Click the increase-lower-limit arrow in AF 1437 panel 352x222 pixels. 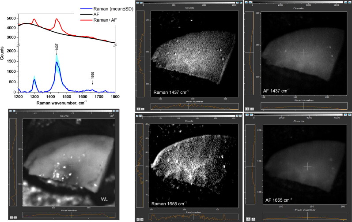click(x=250, y=2)
